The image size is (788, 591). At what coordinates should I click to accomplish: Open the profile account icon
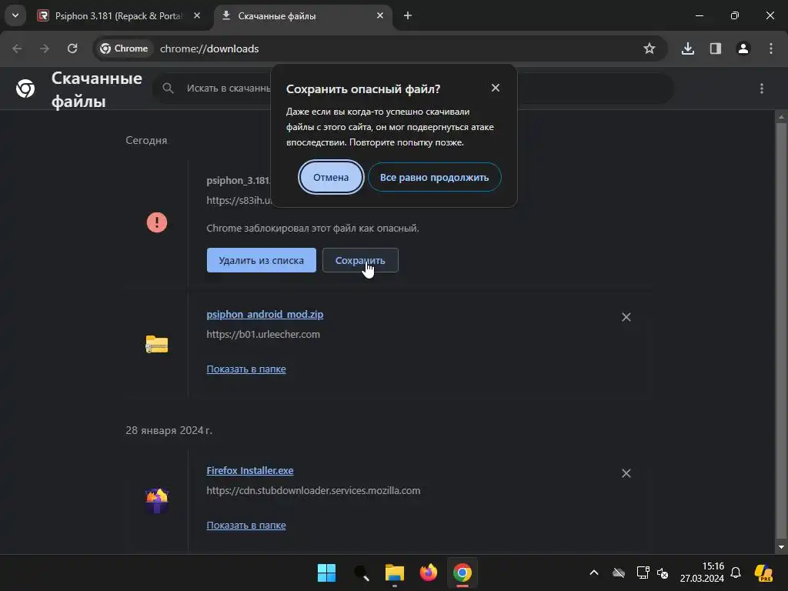coord(743,48)
